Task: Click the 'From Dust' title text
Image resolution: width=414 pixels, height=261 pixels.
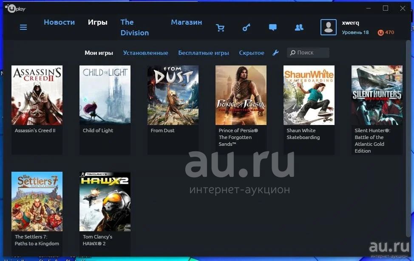Action: click(x=163, y=130)
